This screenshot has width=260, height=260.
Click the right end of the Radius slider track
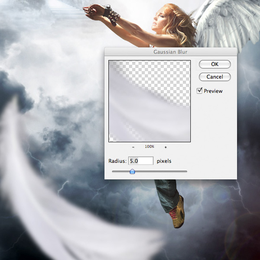(186, 172)
